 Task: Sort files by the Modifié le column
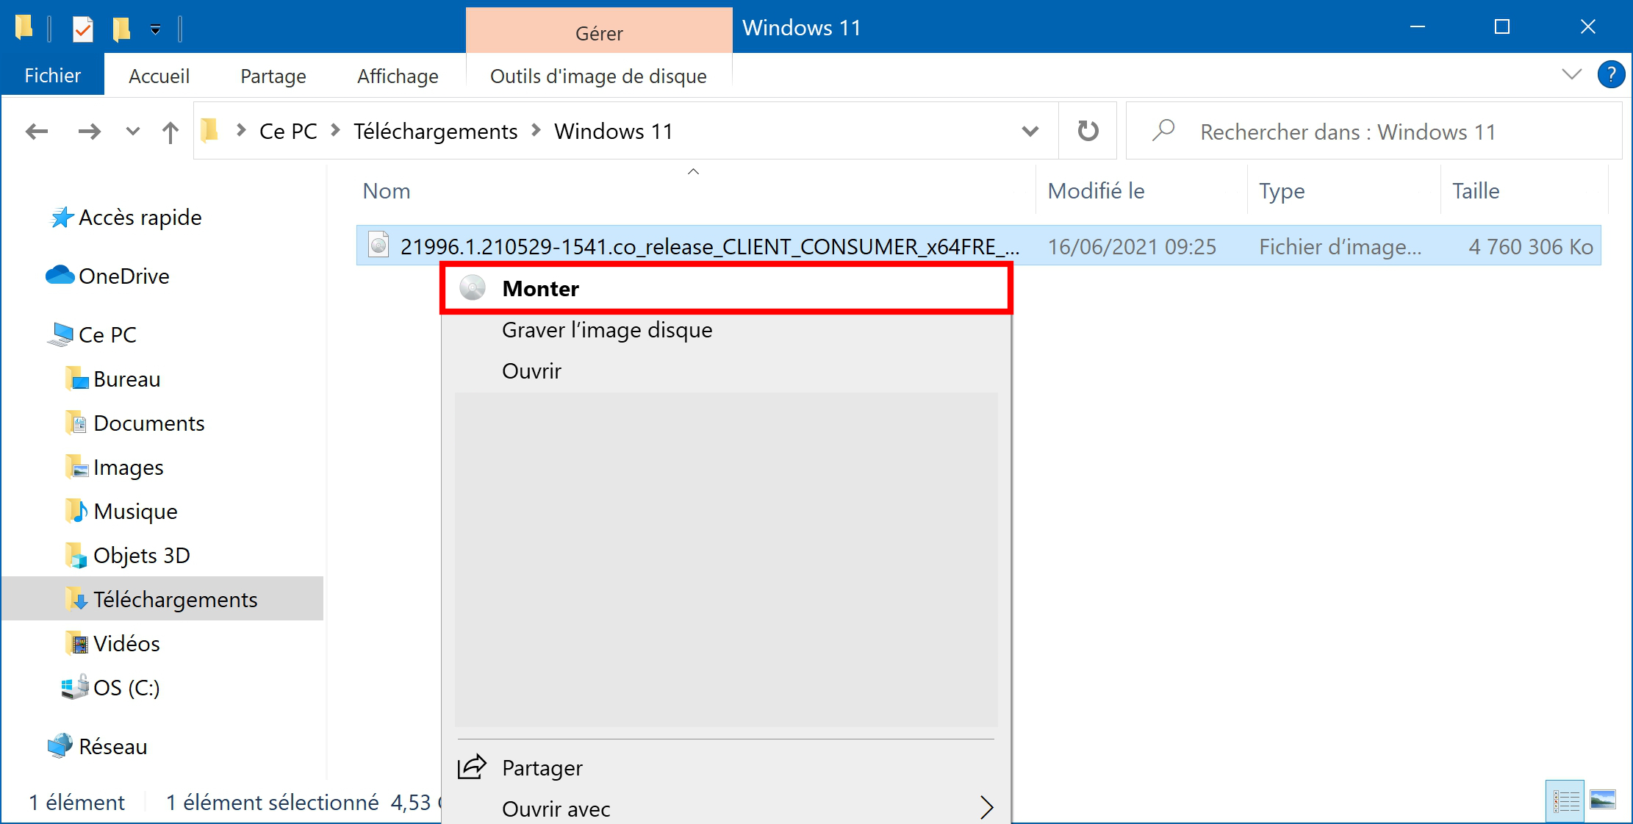(x=1096, y=191)
